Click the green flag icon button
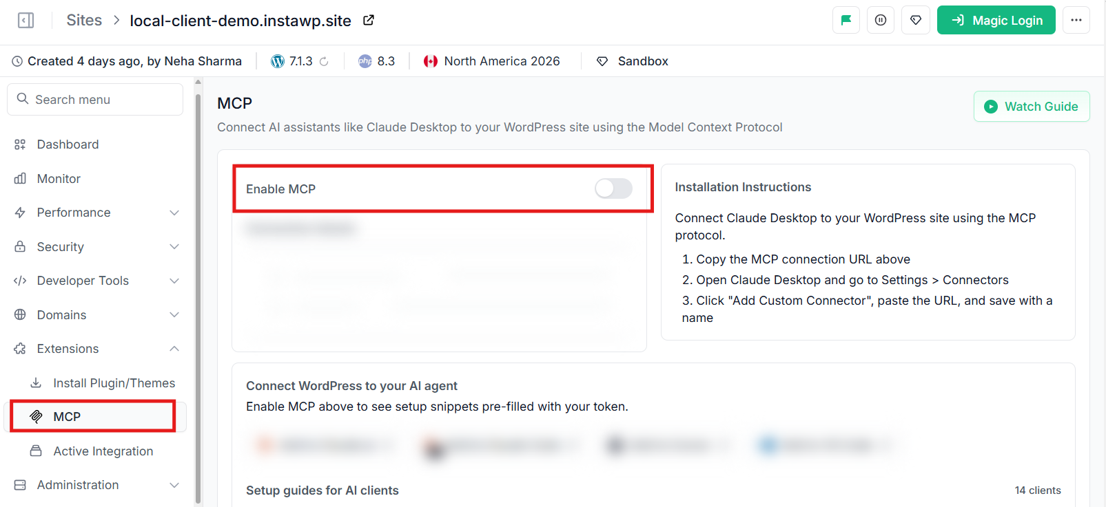This screenshot has height=507, width=1106. coord(846,20)
